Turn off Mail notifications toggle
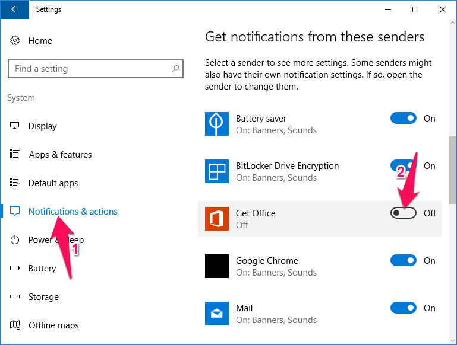Screen dimensions: 457x345 tap(403, 308)
